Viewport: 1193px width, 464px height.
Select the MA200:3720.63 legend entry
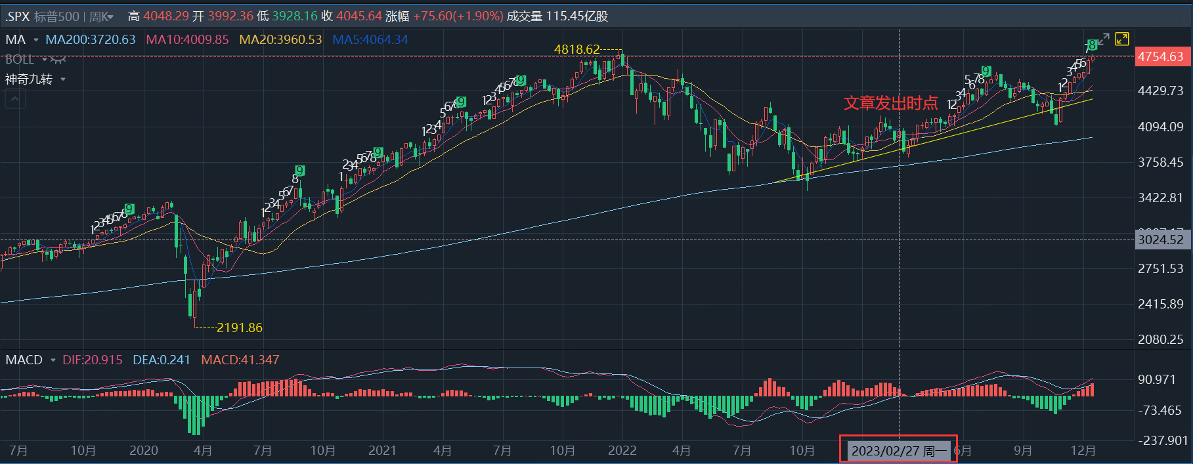(x=91, y=40)
